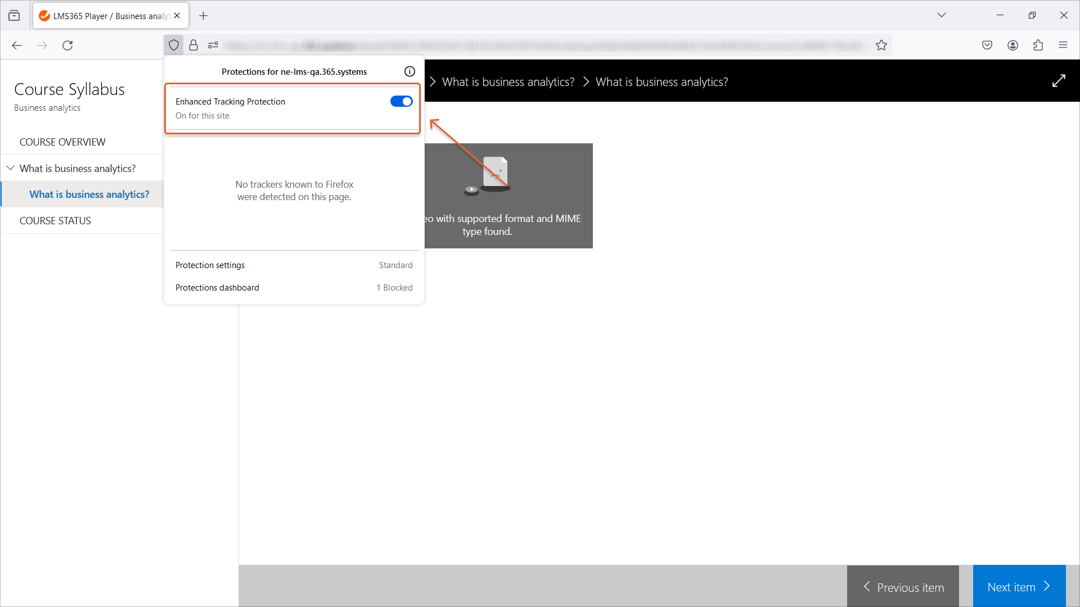Bookmark this page with star icon
This screenshot has width=1080, height=607.
coord(881,45)
